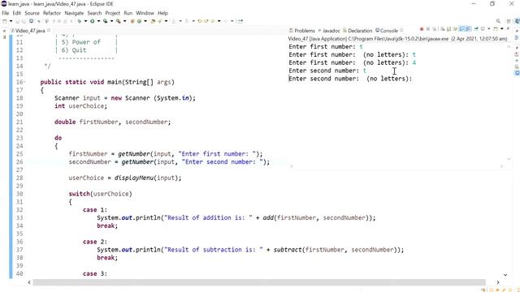Click the editor scroll left arrow

click(29, 282)
